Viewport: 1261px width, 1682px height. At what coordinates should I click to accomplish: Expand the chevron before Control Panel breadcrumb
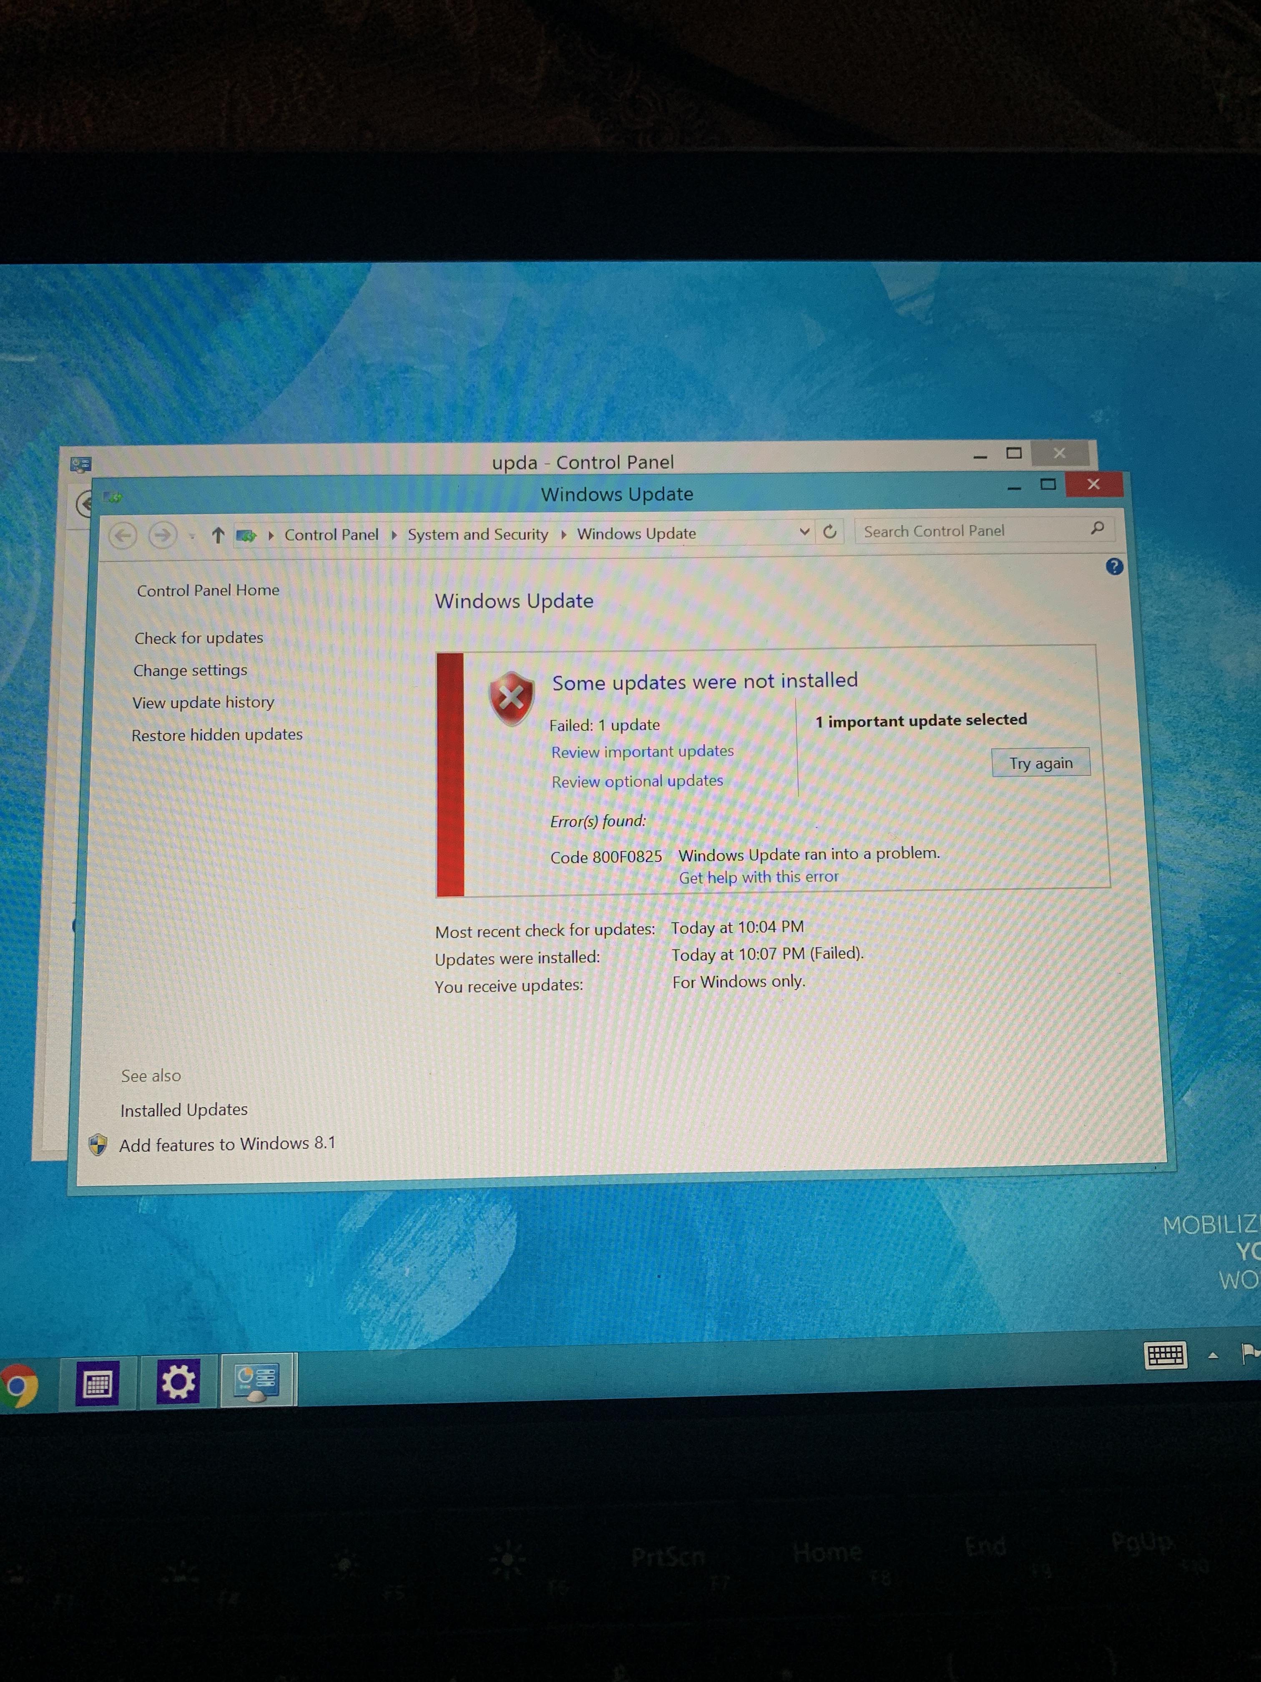271,535
